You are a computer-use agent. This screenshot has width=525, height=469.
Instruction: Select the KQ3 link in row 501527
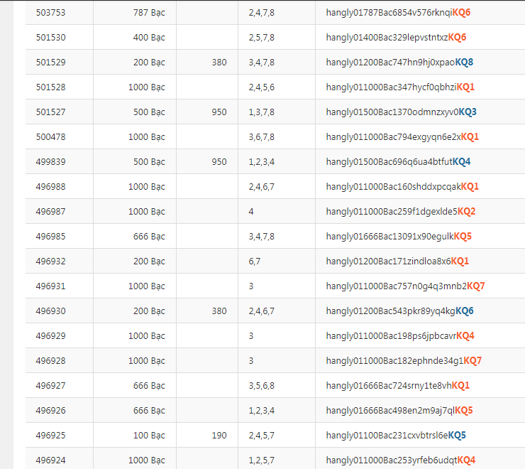468,112
